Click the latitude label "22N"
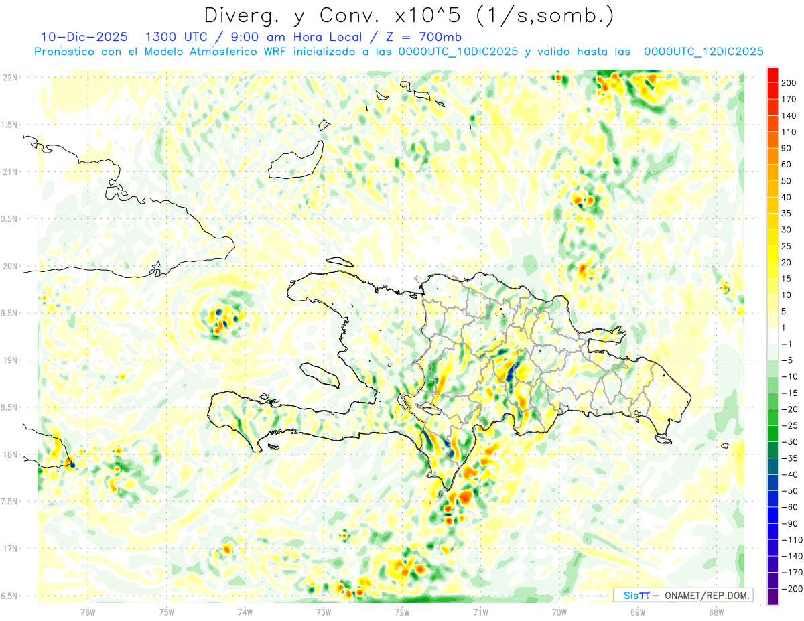The height and width of the screenshot is (621, 804). point(10,78)
